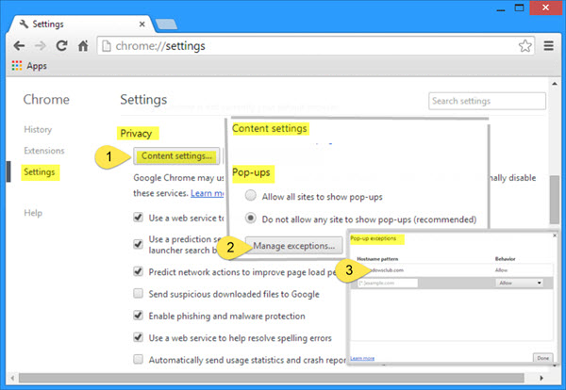
Task: Click the Content settings... button
Action: [x=176, y=156]
